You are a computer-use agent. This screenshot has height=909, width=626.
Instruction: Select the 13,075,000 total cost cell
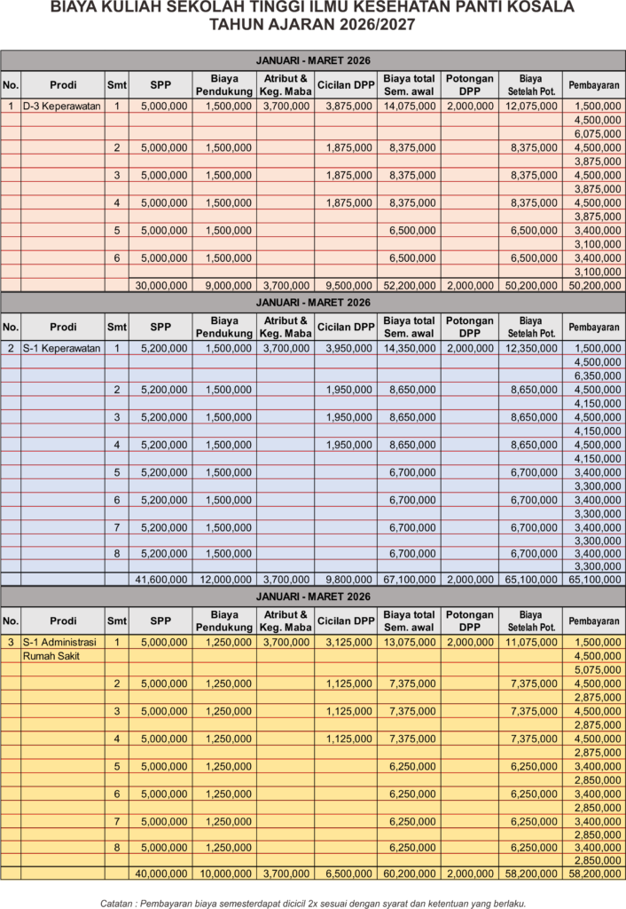point(409,642)
